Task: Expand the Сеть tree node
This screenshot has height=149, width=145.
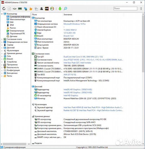Action: tap(2, 56)
